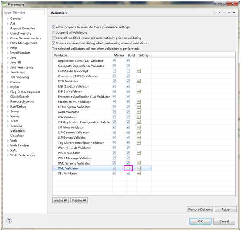Click Restore Defaults button
Viewport: 241px width, 231px height.
click(x=200, y=209)
